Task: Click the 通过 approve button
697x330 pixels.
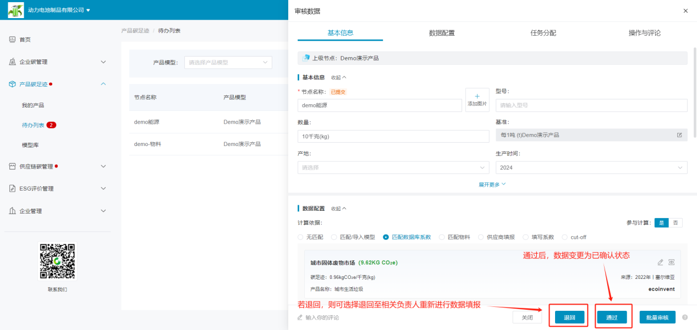Action: (612, 317)
